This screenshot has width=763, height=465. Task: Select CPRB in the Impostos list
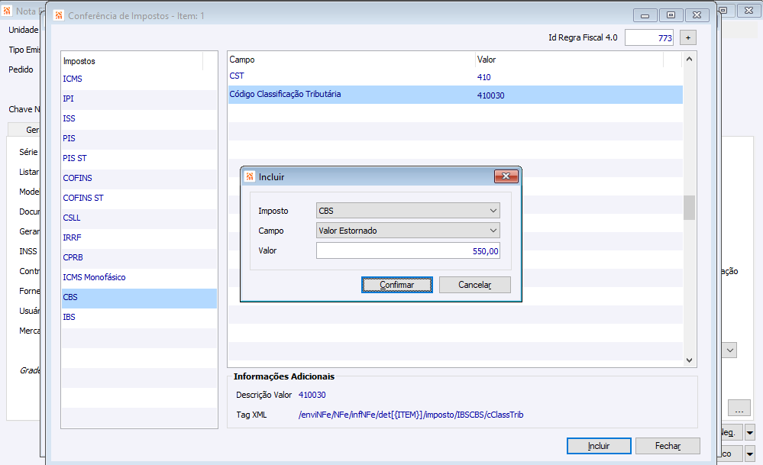139,258
